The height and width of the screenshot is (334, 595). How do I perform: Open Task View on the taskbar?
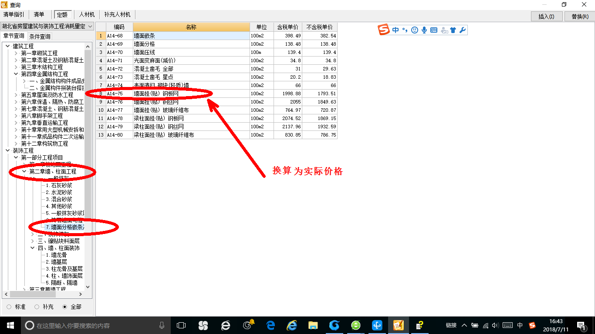pyautogui.click(x=181, y=325)
